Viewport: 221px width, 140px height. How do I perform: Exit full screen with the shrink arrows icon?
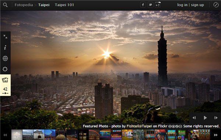pyautogui.click(x=6, y=37)
